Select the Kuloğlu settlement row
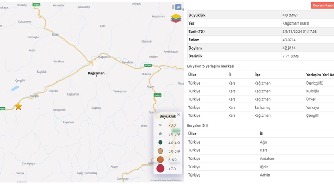This screenshot has height=188, width=334. 260,91
